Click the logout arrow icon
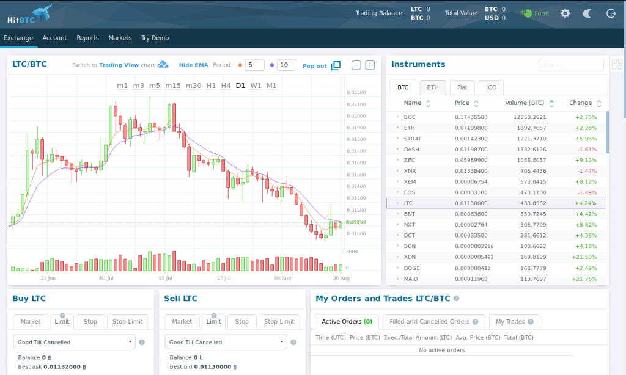The width and height of the screenshot is (626, 375). pyautogui.click(x=611, y=13)
